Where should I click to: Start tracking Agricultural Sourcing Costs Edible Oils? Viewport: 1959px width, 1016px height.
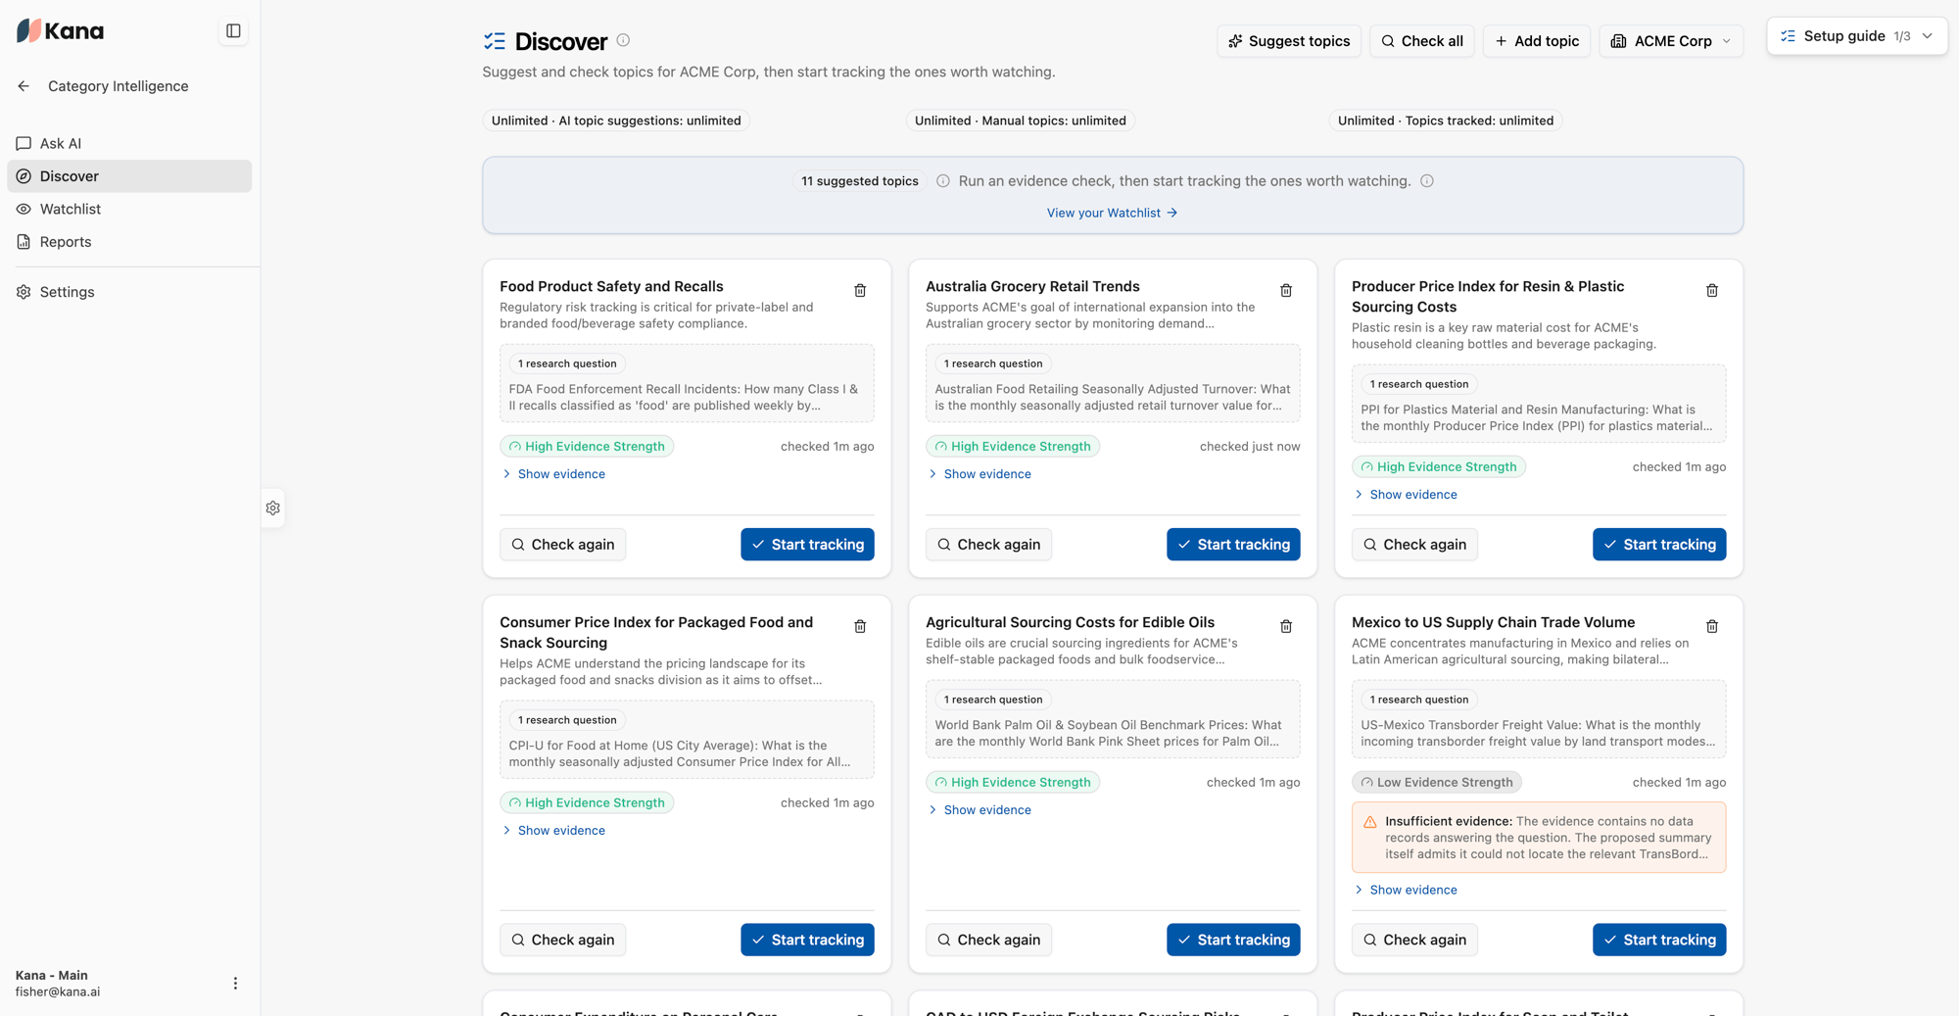1233,941
